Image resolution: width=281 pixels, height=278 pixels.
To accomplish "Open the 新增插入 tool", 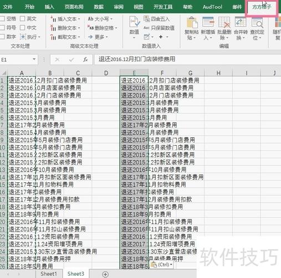I will [208, 28].
